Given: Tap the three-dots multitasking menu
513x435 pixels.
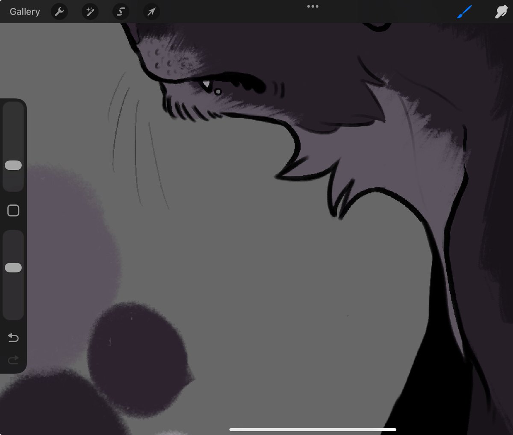Looking at the screenshot, I should (x=313, y=6).
